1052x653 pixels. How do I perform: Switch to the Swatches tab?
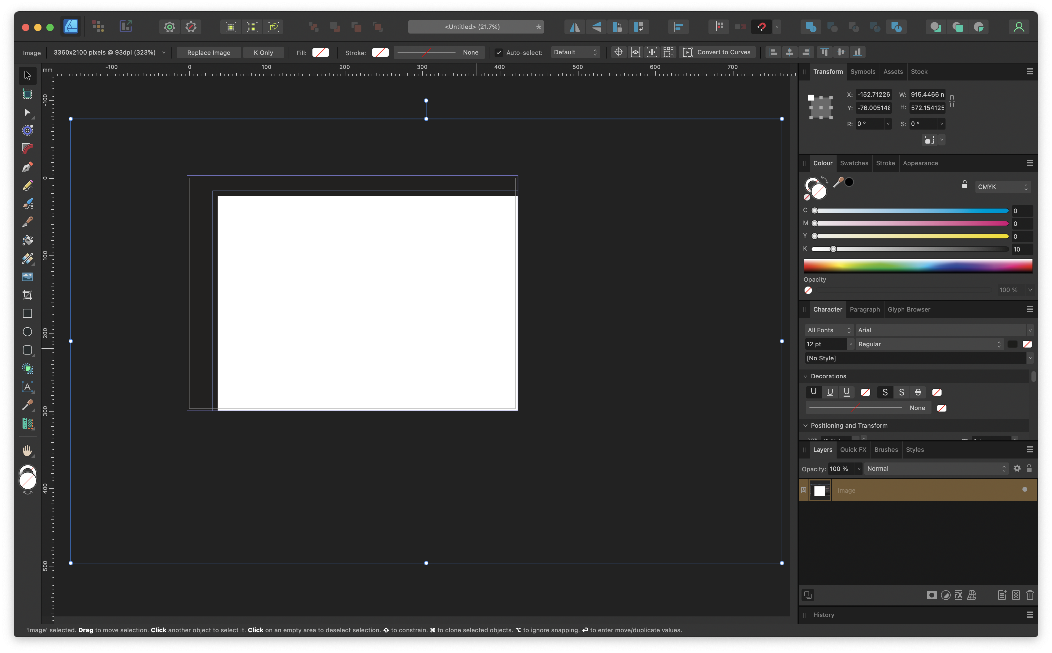pos(853,162)
